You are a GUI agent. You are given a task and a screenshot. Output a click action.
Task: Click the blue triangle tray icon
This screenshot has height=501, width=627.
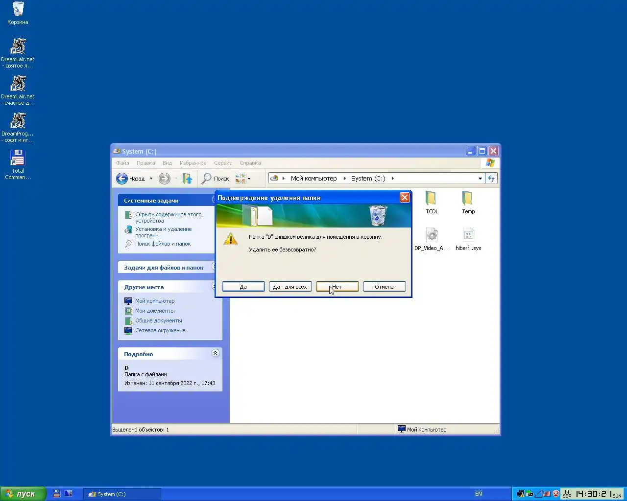click(538, 494)
